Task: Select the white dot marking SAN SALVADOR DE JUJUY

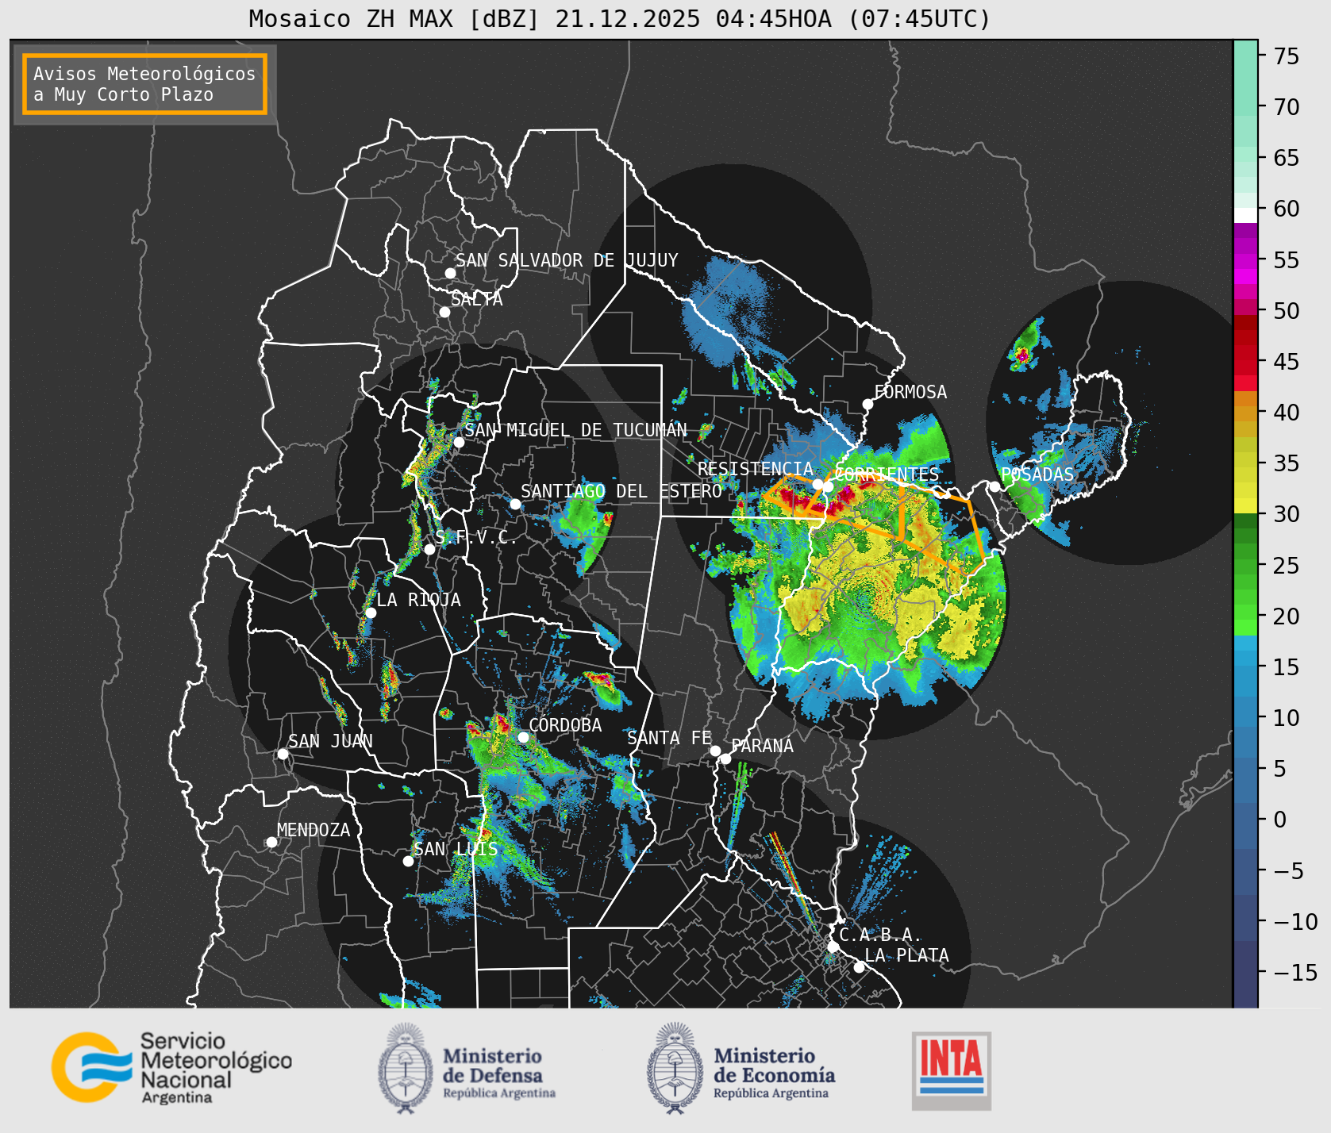Action: [x=450, y=273]
